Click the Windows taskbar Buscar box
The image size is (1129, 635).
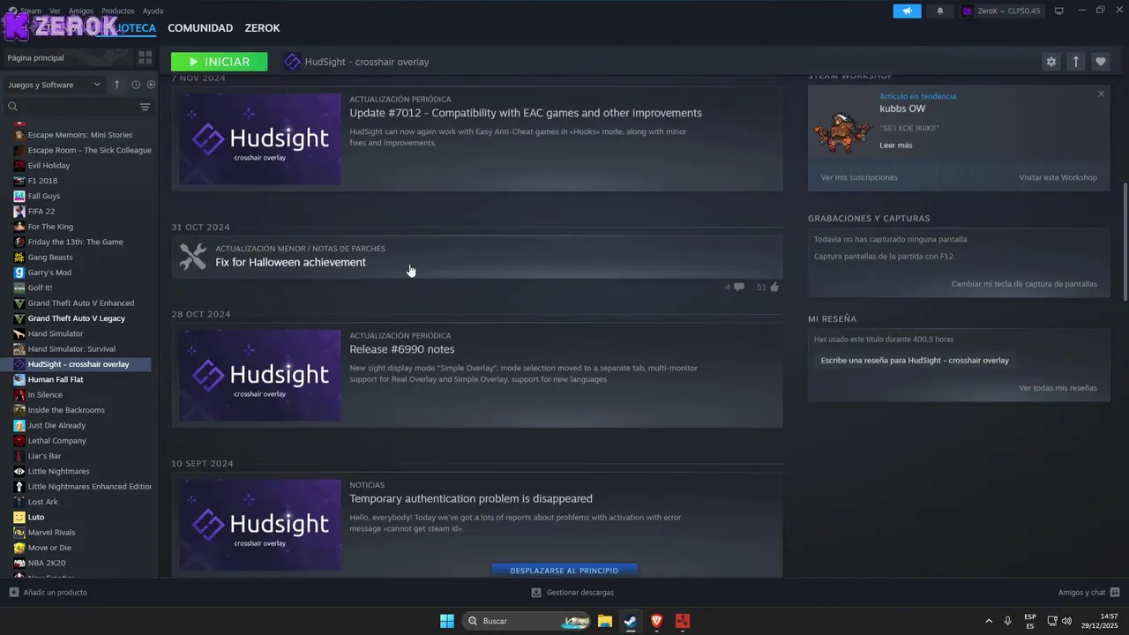click(527, 621)
